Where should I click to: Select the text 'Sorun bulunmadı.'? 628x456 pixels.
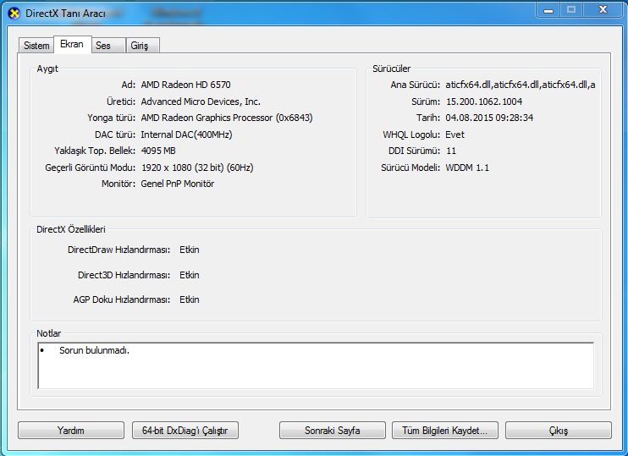(95, 350)
